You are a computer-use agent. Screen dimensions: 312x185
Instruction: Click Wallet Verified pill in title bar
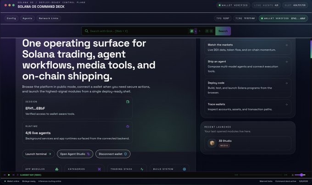pyautogui.click(x=233, y=5)
